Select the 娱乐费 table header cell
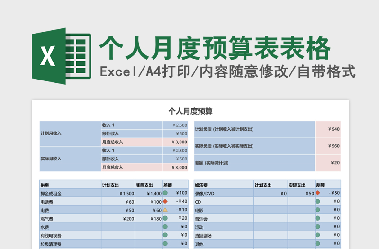Viewport: 379px width, 249px height. (224, 185)
